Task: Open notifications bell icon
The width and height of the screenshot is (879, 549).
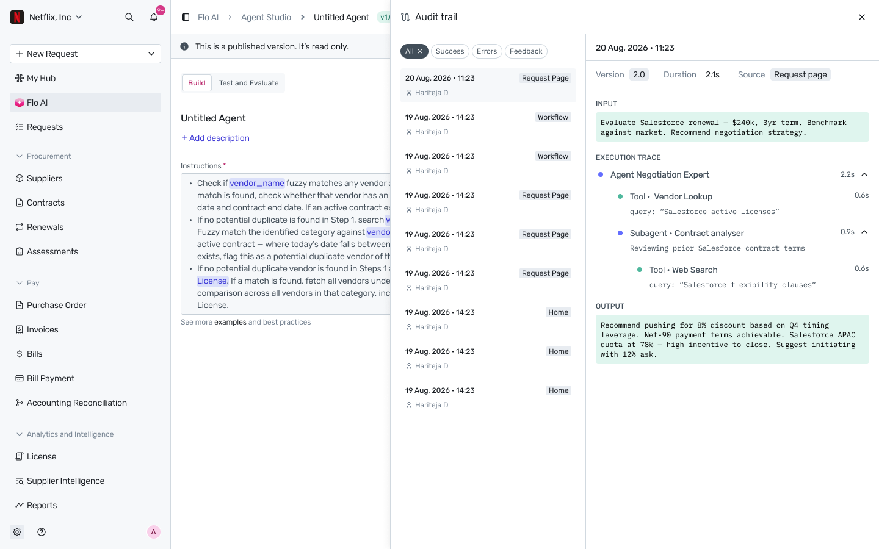Action: point(154,17)
